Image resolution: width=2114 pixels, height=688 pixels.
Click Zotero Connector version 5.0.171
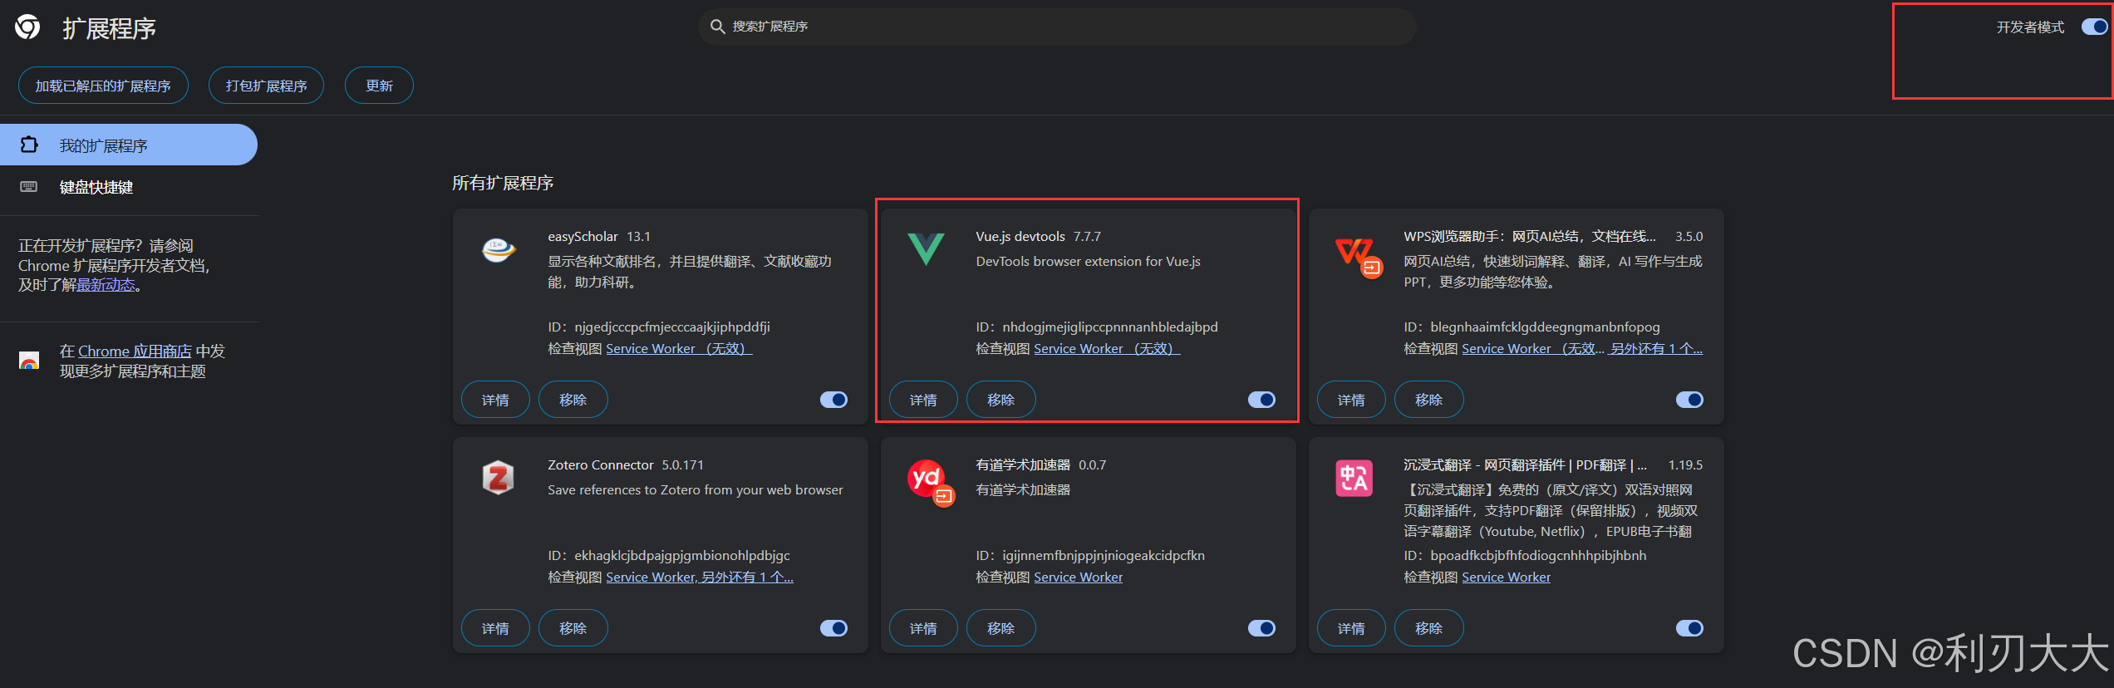tap(683, 465)
